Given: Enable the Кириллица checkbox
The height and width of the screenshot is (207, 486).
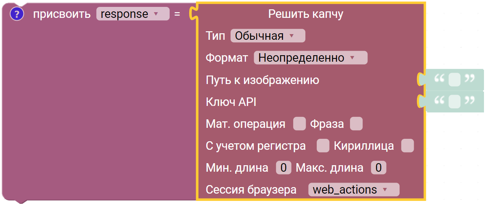Looking at the screenshot, I should (407, 146).
